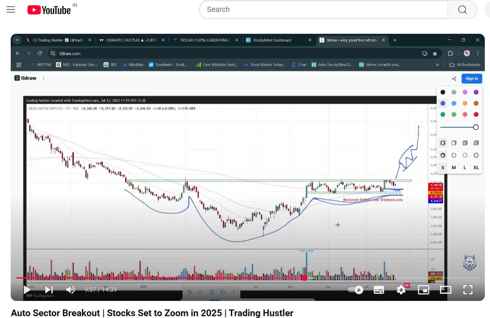The width and height of the screenshot is (490, 318).
Task: Enable the miniplayer mode
Action: (423, 290)
